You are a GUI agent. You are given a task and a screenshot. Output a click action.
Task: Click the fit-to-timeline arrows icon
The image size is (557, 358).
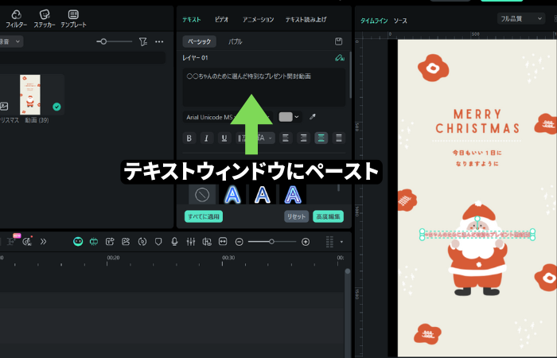tap(223, 242)
